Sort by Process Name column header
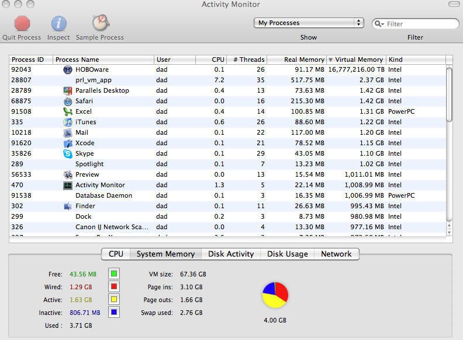463x340 pixels. click(103, 59)
